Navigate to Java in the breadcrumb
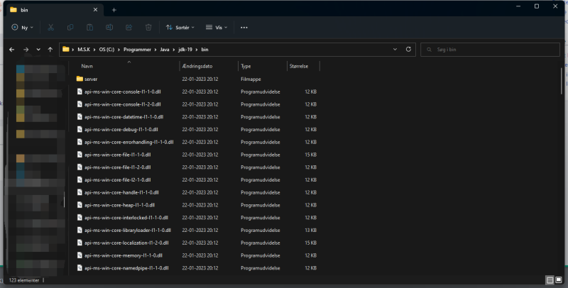Viewport: 568px width, 288px height. tap(165, 50)
